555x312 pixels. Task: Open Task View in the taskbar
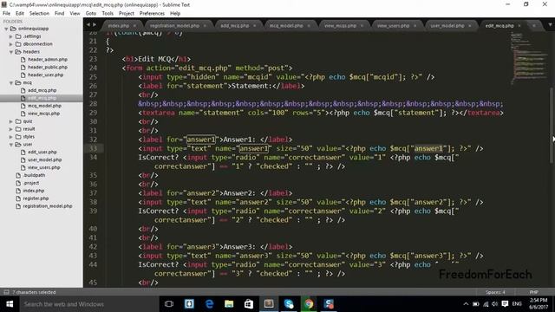169,304
